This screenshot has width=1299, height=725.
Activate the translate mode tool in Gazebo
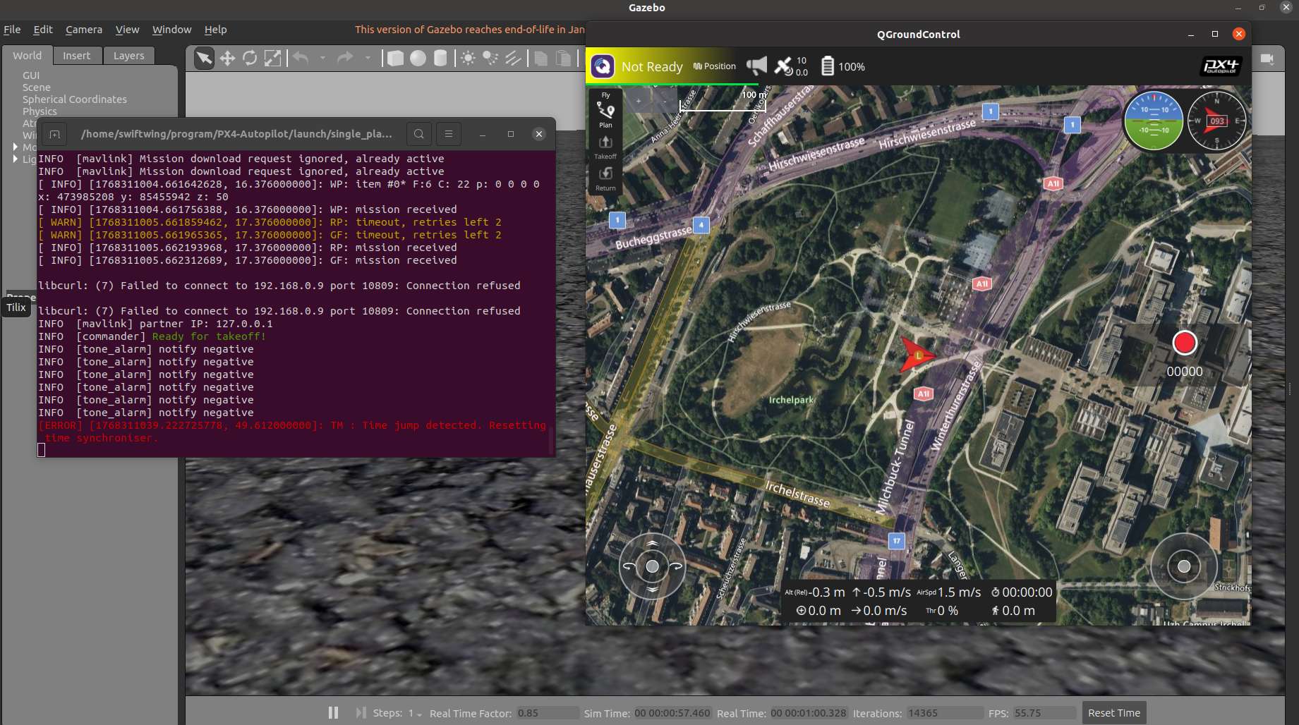(x=227, y=58)
